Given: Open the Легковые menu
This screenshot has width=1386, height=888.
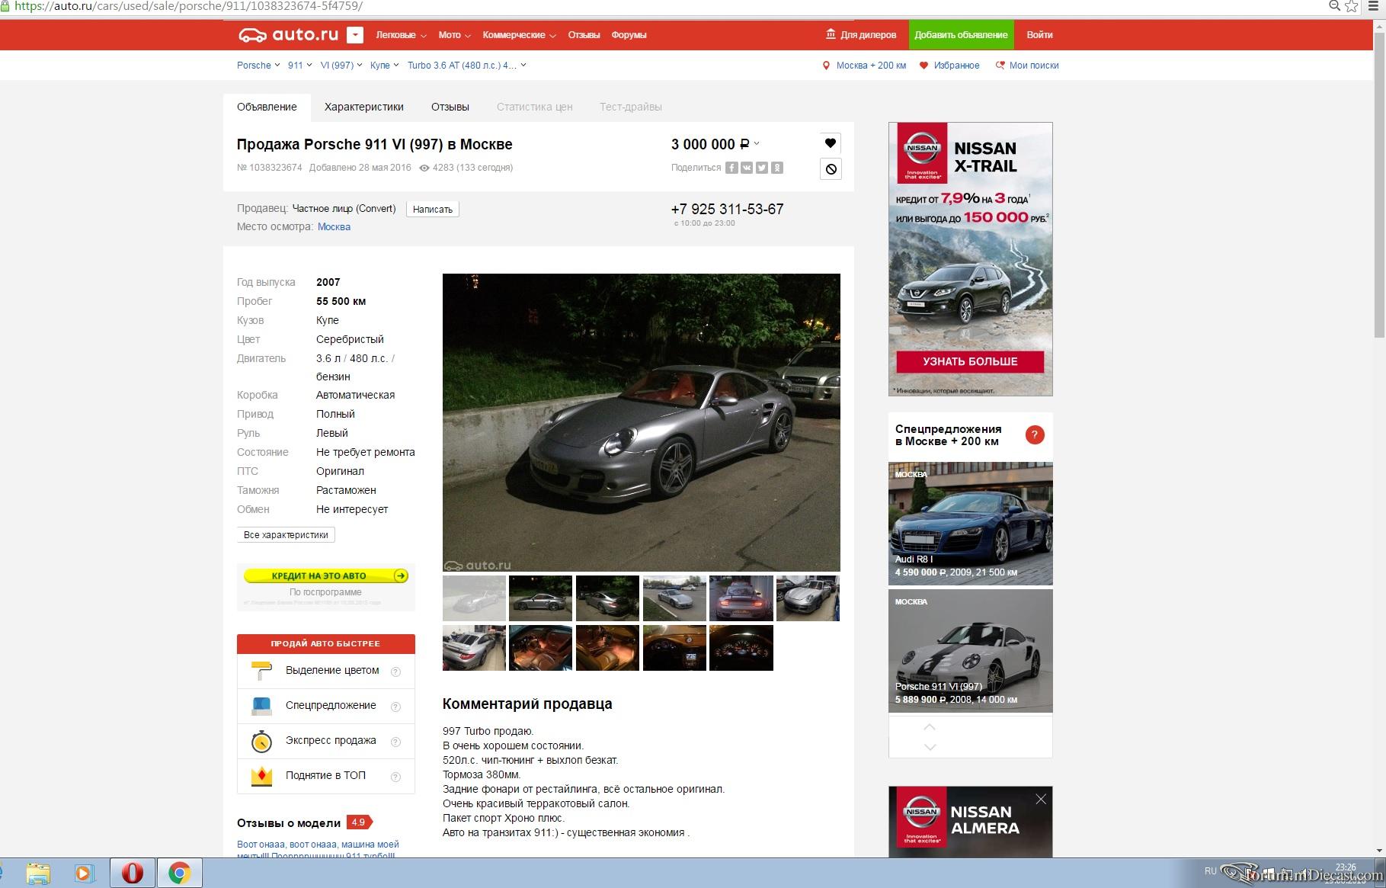Looking at the screenshot, I should click(400, 35).
